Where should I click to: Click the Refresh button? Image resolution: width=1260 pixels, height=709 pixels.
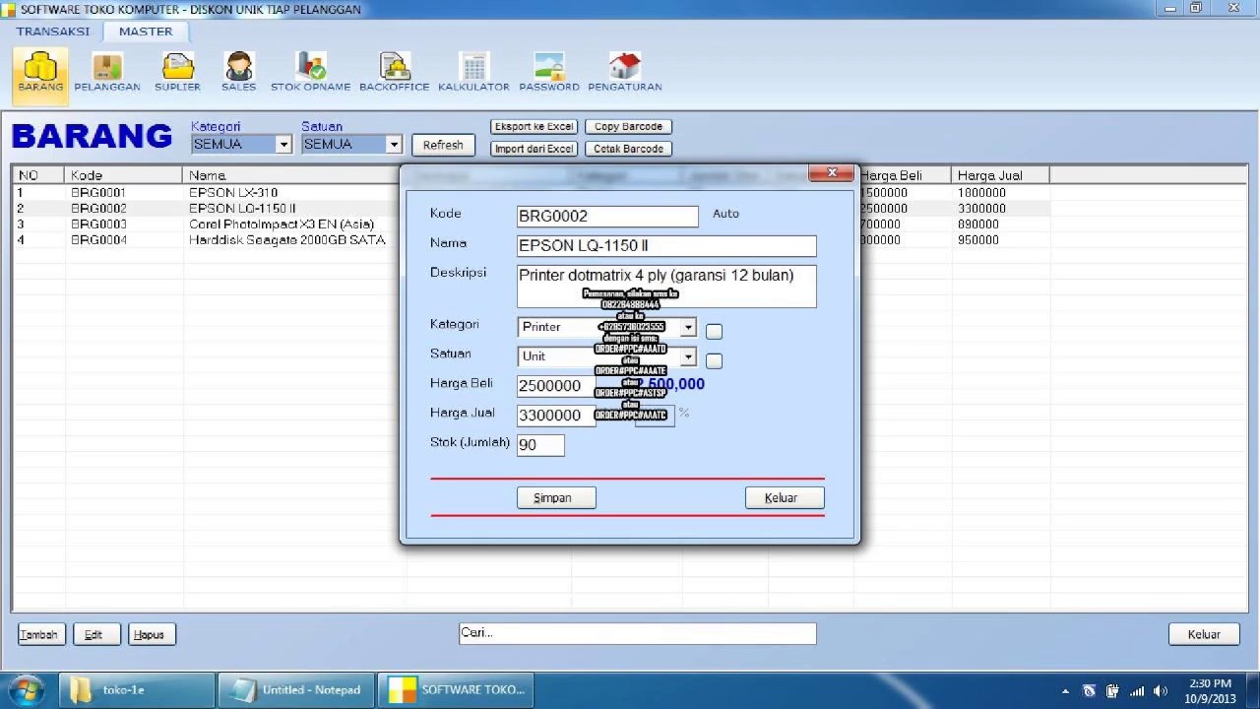443,145
